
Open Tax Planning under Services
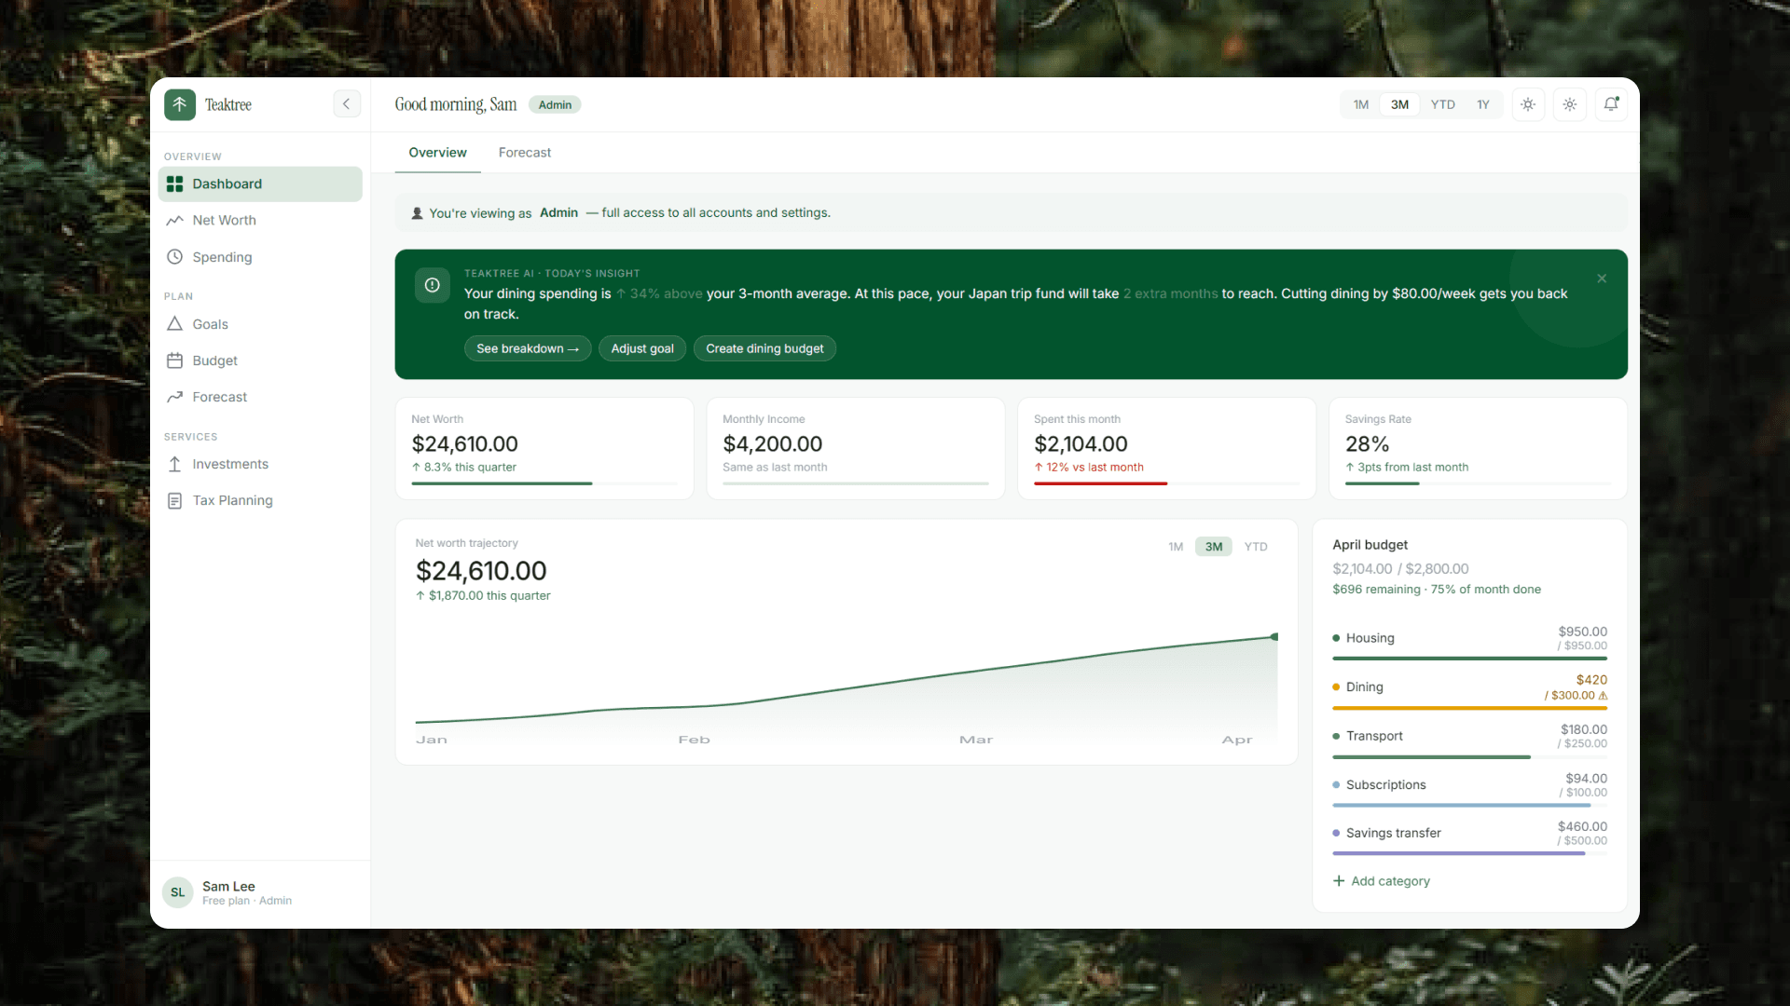[x=260, y=500]
